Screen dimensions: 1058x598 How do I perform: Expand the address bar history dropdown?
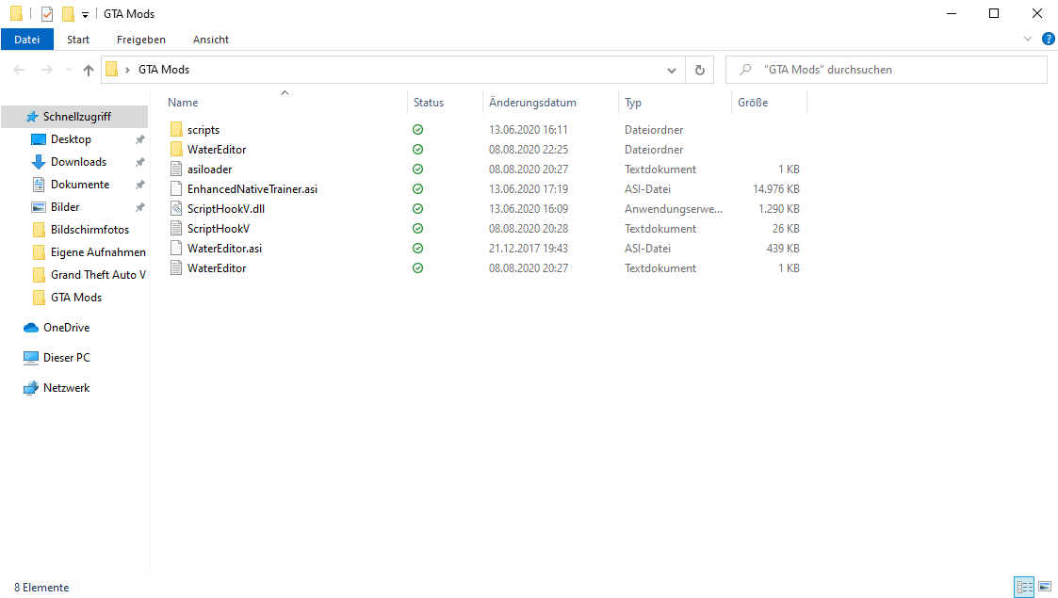(x=672, y=70)
